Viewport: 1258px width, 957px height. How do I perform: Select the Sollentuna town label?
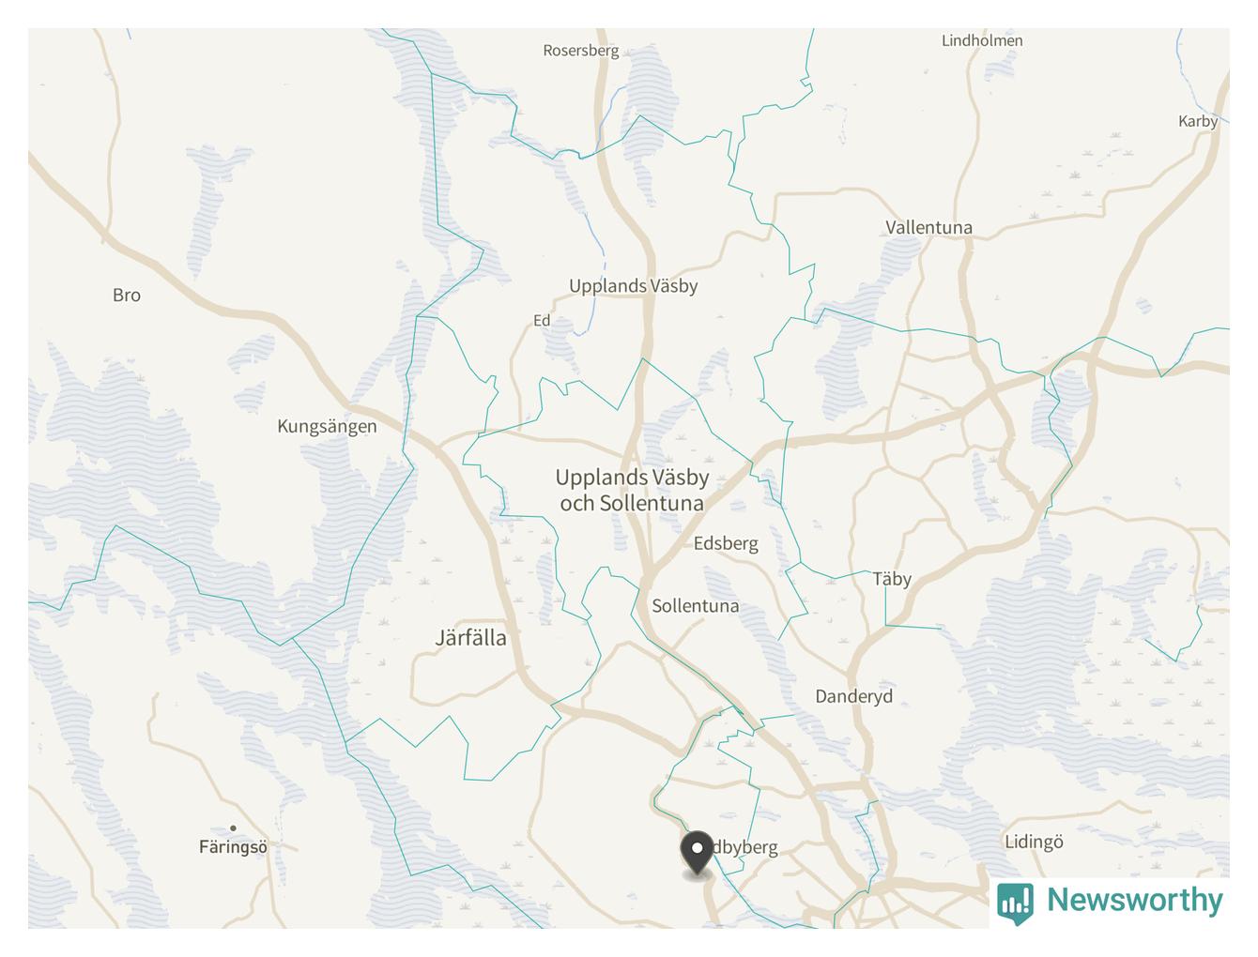coord(695,606)
